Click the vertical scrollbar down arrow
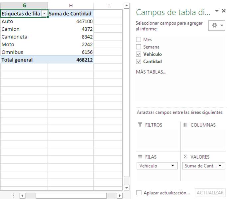This screenshot has height=199, width=229. click(126, 188)
